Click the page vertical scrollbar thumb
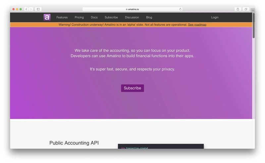265x163 pixels. (253, 26)
